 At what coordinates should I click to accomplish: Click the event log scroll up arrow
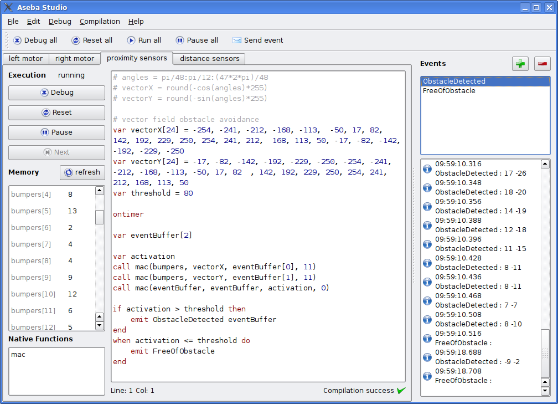click(545, 164)
